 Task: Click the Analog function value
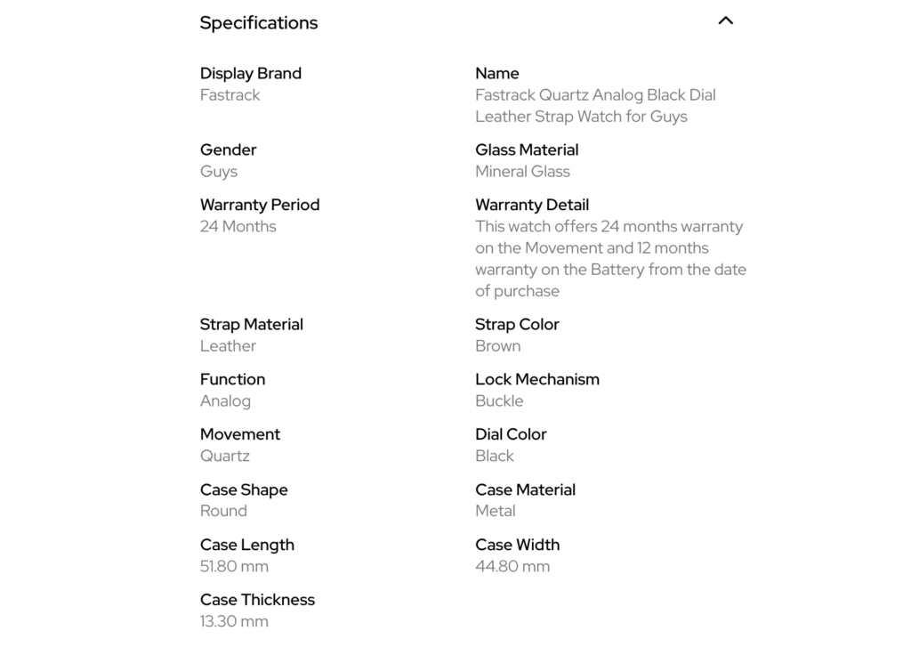pyautogui.click(x=225, y=401)
